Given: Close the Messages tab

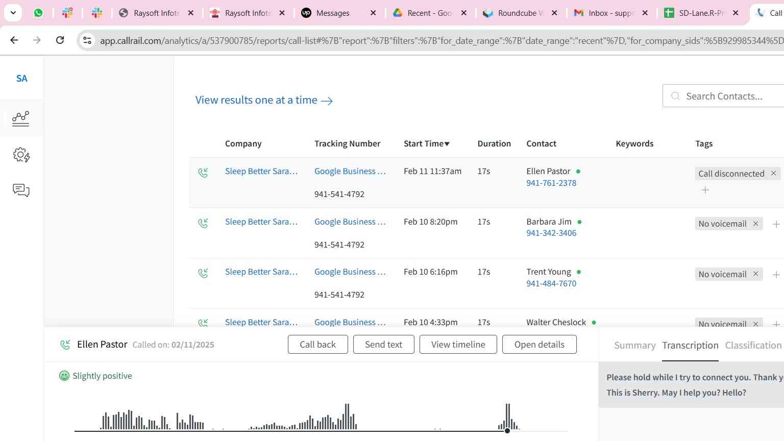Looking at the screenshot, I should pos(373,13).
